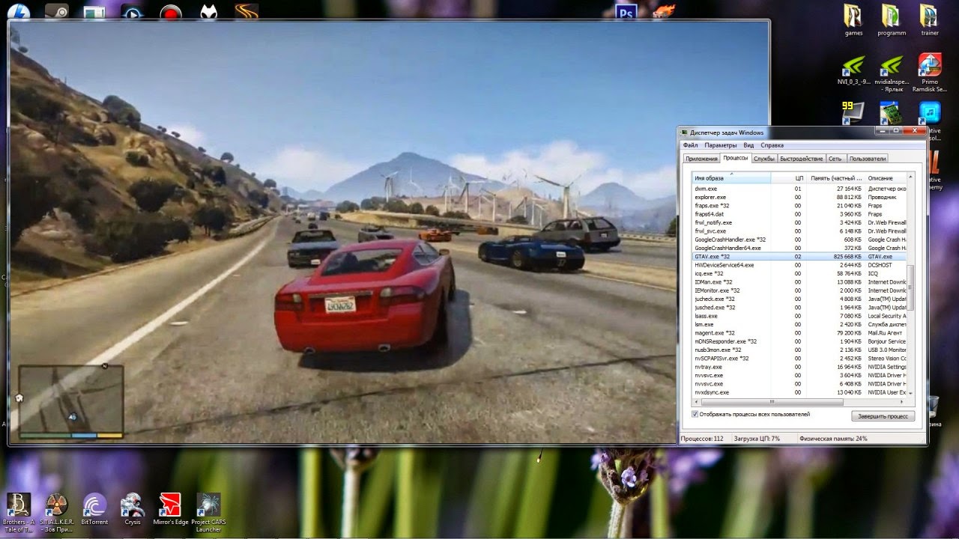Open the games folder on the desktop

point(853,20)
